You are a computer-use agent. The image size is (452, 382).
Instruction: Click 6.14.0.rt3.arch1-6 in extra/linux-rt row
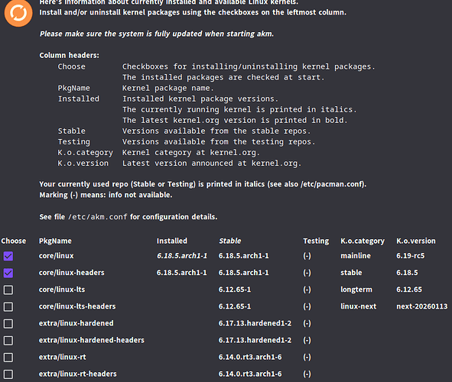point(250,357)
